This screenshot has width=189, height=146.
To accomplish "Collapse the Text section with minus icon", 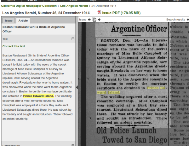I will 73,39.
